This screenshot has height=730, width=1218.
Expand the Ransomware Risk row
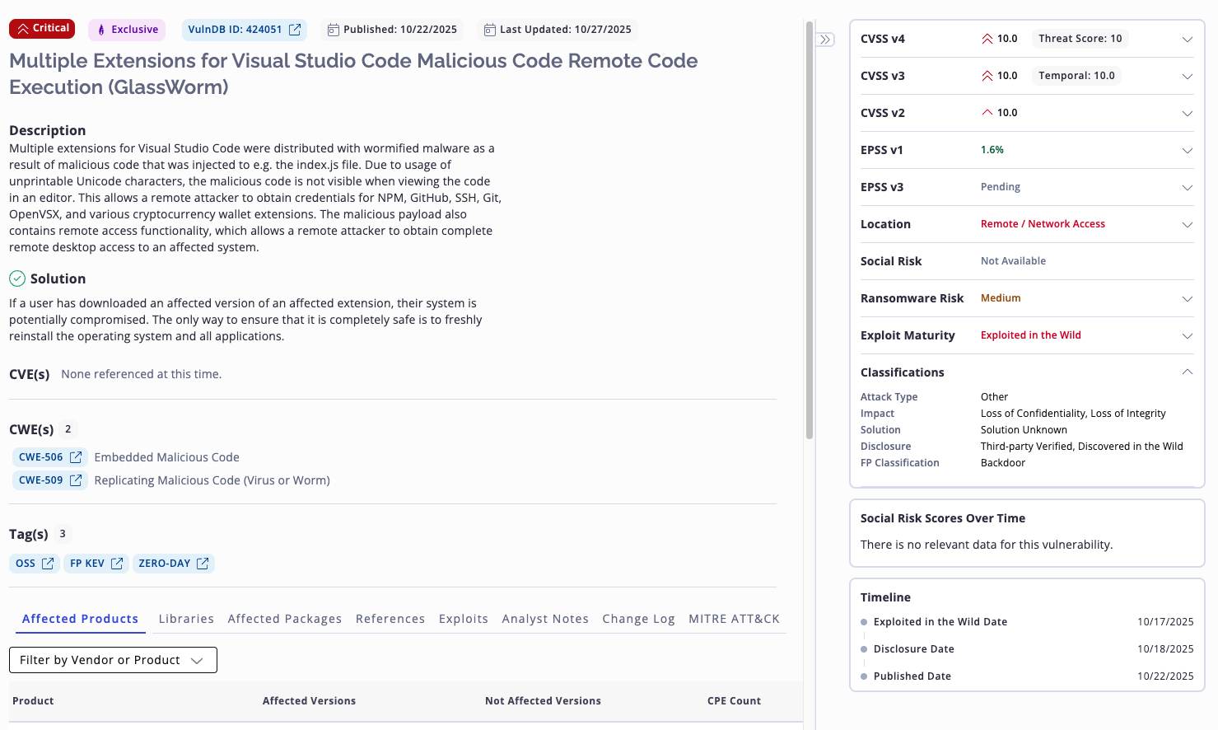pyautogui.click(x=1187, y=298)
